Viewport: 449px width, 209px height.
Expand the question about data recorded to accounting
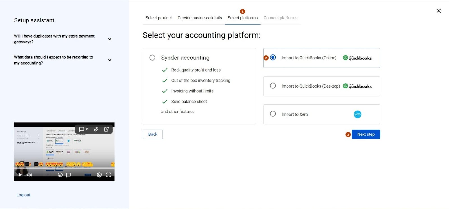pyautogui.click(x=110, y=60)
